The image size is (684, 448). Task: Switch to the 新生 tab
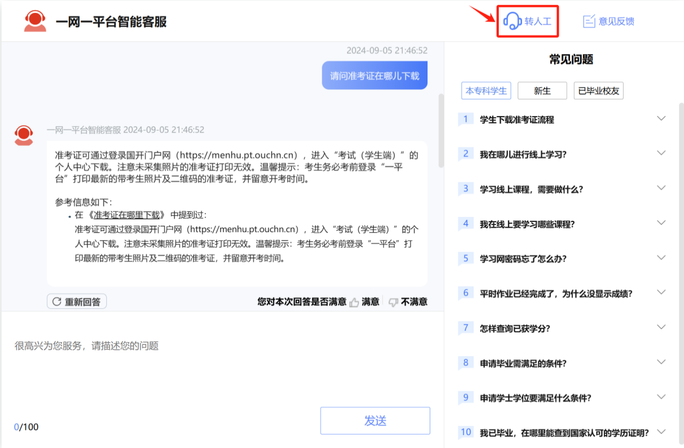click(x=542, y=91)
